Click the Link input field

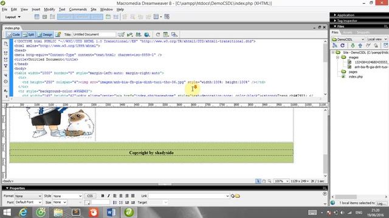click(x=188, y=196)
